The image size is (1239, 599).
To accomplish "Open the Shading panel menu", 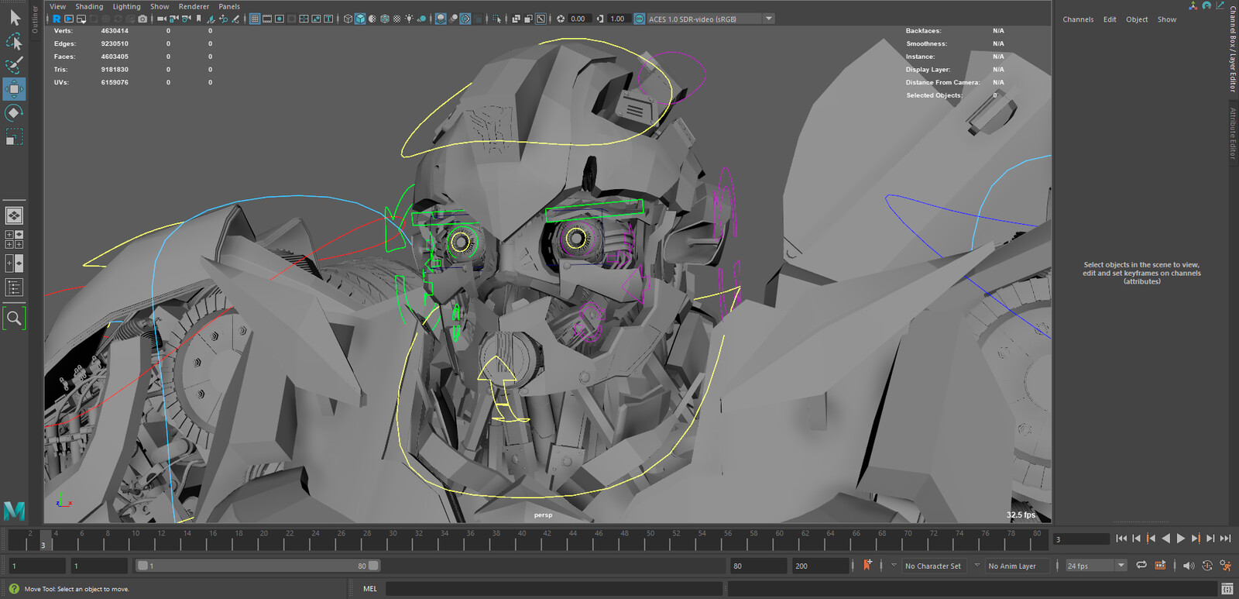I will (x=89, y=6).
